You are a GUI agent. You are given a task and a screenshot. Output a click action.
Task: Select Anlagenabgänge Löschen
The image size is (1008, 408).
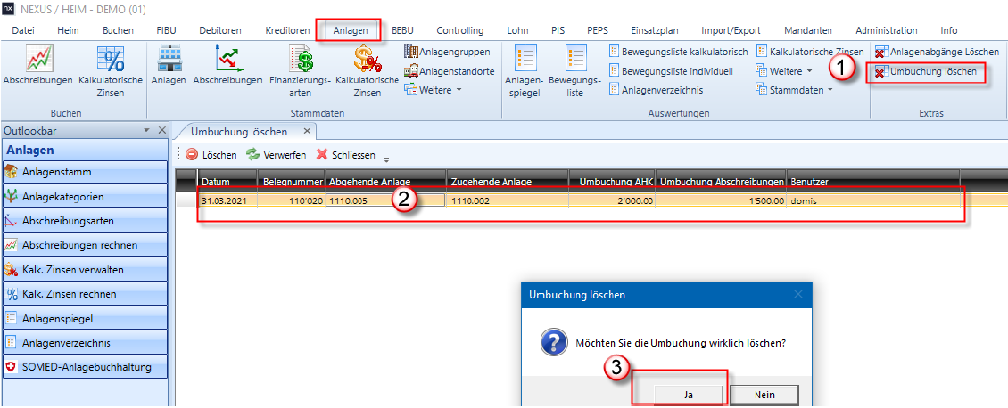coord(938,52)
